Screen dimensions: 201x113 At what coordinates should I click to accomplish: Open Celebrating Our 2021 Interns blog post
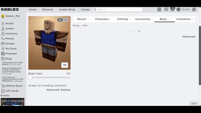pyautogui.click(x=12, y=63)
